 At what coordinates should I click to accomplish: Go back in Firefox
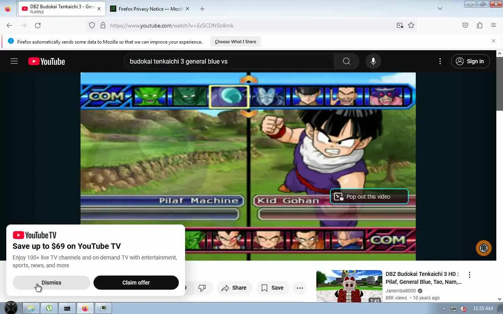point(9,25)
